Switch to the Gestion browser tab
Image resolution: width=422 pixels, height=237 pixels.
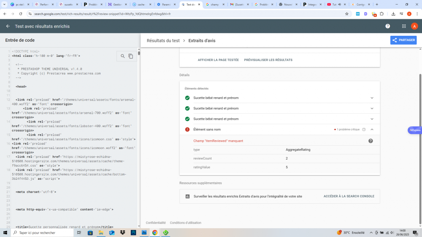pyautogui.click(x=118, y=5)
